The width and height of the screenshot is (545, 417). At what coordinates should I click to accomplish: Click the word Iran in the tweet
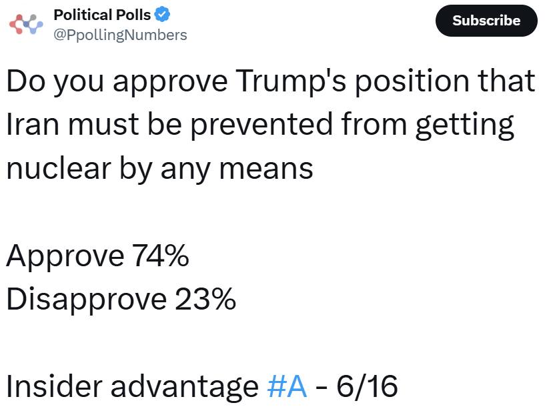pyautogui.click(x=33, y=124)
